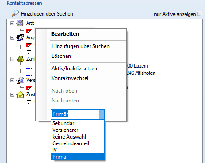Select the red address entry under Versicherer
205x163 pixels.
[x=29, y=88]
